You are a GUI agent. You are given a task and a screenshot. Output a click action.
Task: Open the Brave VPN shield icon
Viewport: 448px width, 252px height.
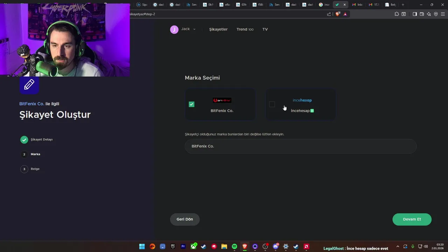[x=436, y=14]
